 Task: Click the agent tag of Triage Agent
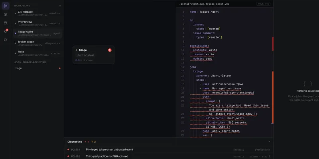coord(57,33)
